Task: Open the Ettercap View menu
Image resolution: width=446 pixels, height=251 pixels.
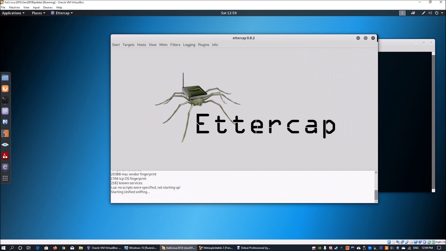Action: pos(153,45)
